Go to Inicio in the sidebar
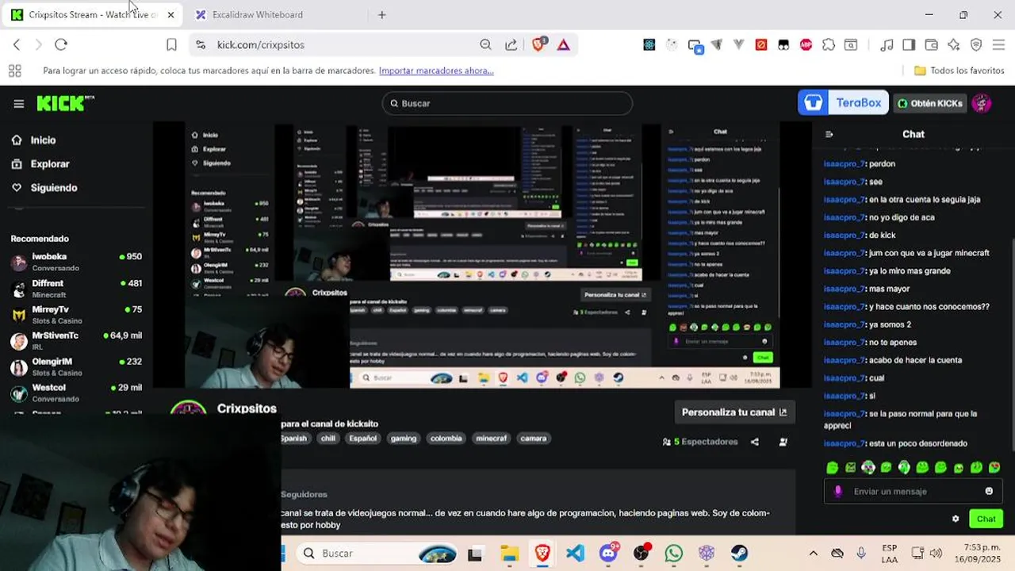Viewport: 1015px width, 571px height. coord(43,140)
